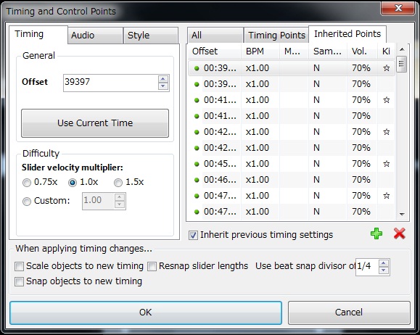Click the Offset input field
The image size is (420, 335).
tap(111, 83)
